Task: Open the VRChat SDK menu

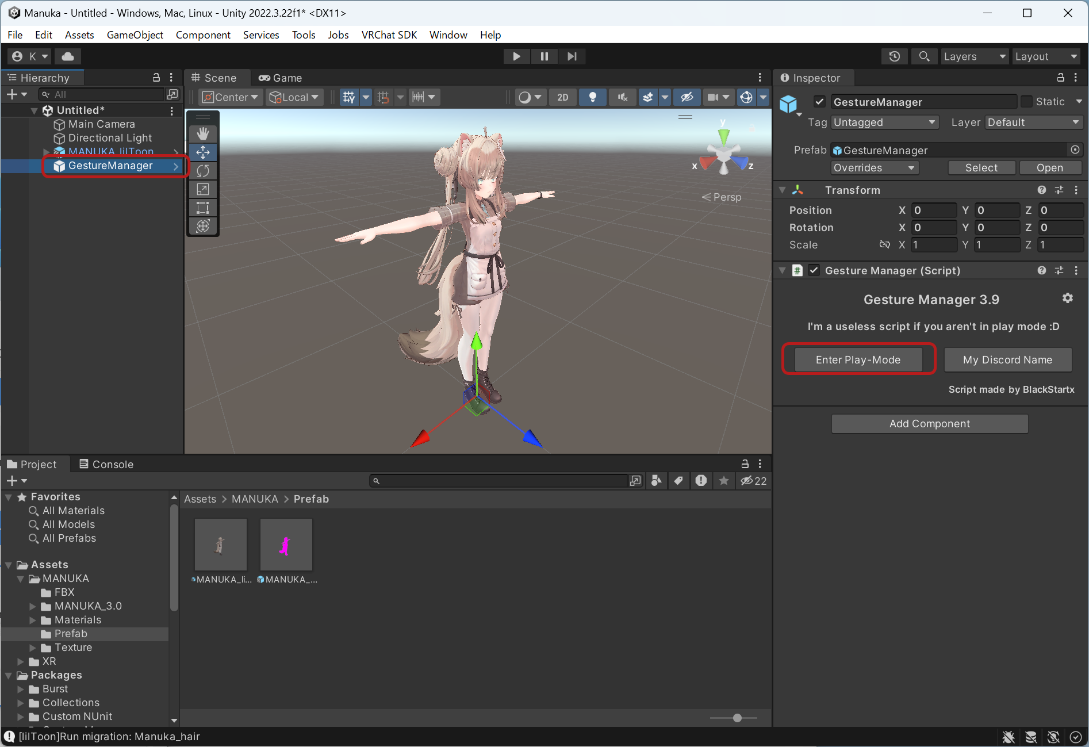Action: [x=389, y=35]
